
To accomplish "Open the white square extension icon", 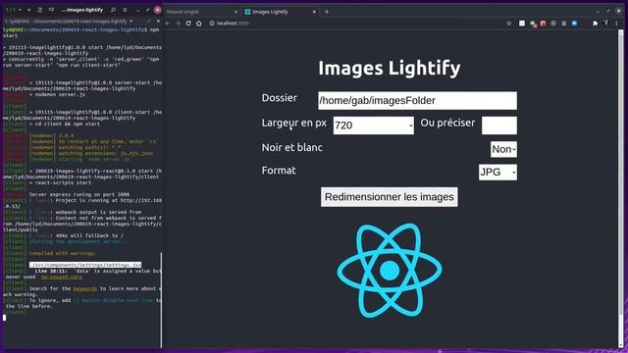I will point(522,24).
